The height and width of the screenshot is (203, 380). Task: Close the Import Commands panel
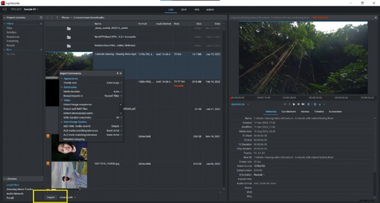tap(121, 74)
